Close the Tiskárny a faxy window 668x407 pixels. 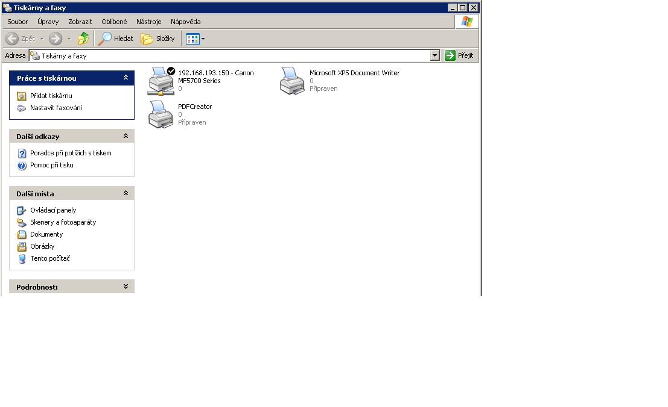click(473, 8)
